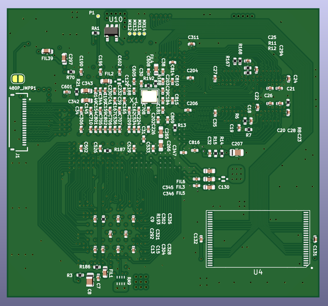Click the C311 label
The image size is (328, 306).
click(193, 37)
